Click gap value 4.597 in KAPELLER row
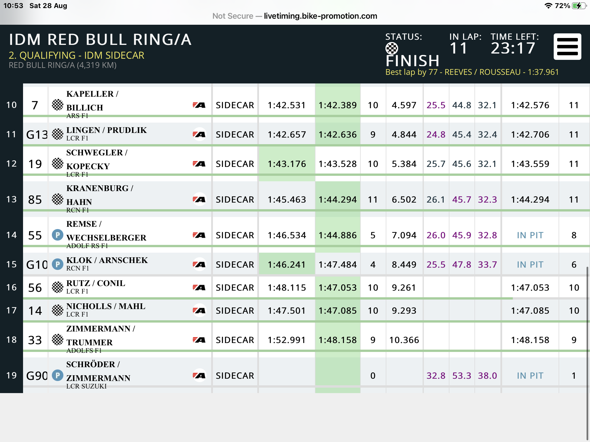 pyautogui.click(x=404, y=105)
